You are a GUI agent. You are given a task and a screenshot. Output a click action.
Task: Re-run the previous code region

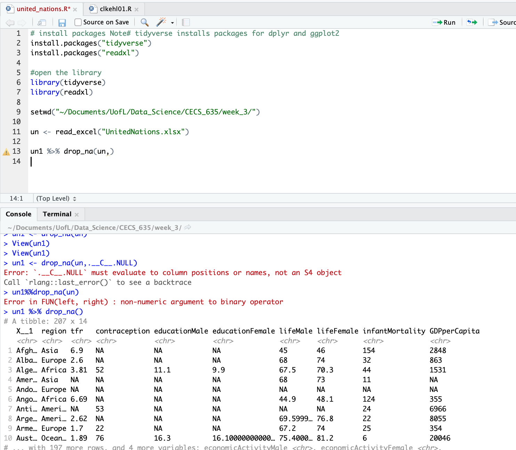(472, 22)
